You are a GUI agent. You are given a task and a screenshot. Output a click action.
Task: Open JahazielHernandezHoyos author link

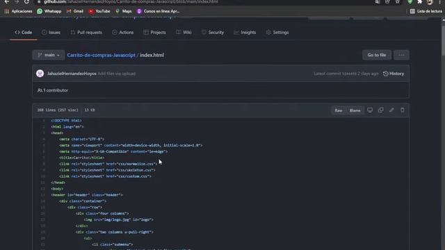(x=72, y=74)
